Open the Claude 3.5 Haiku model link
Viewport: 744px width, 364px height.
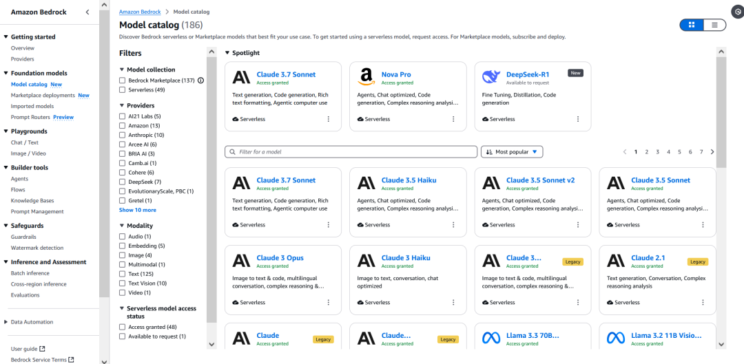(409, 180)
